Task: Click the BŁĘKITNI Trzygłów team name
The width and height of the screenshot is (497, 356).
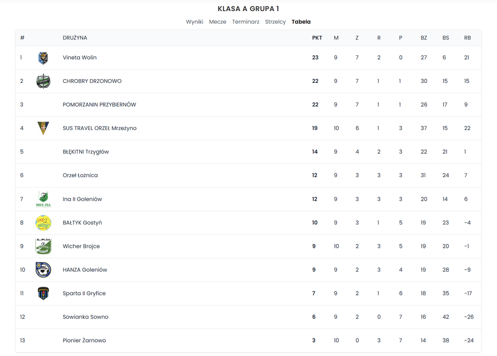Action: point(85,152)
